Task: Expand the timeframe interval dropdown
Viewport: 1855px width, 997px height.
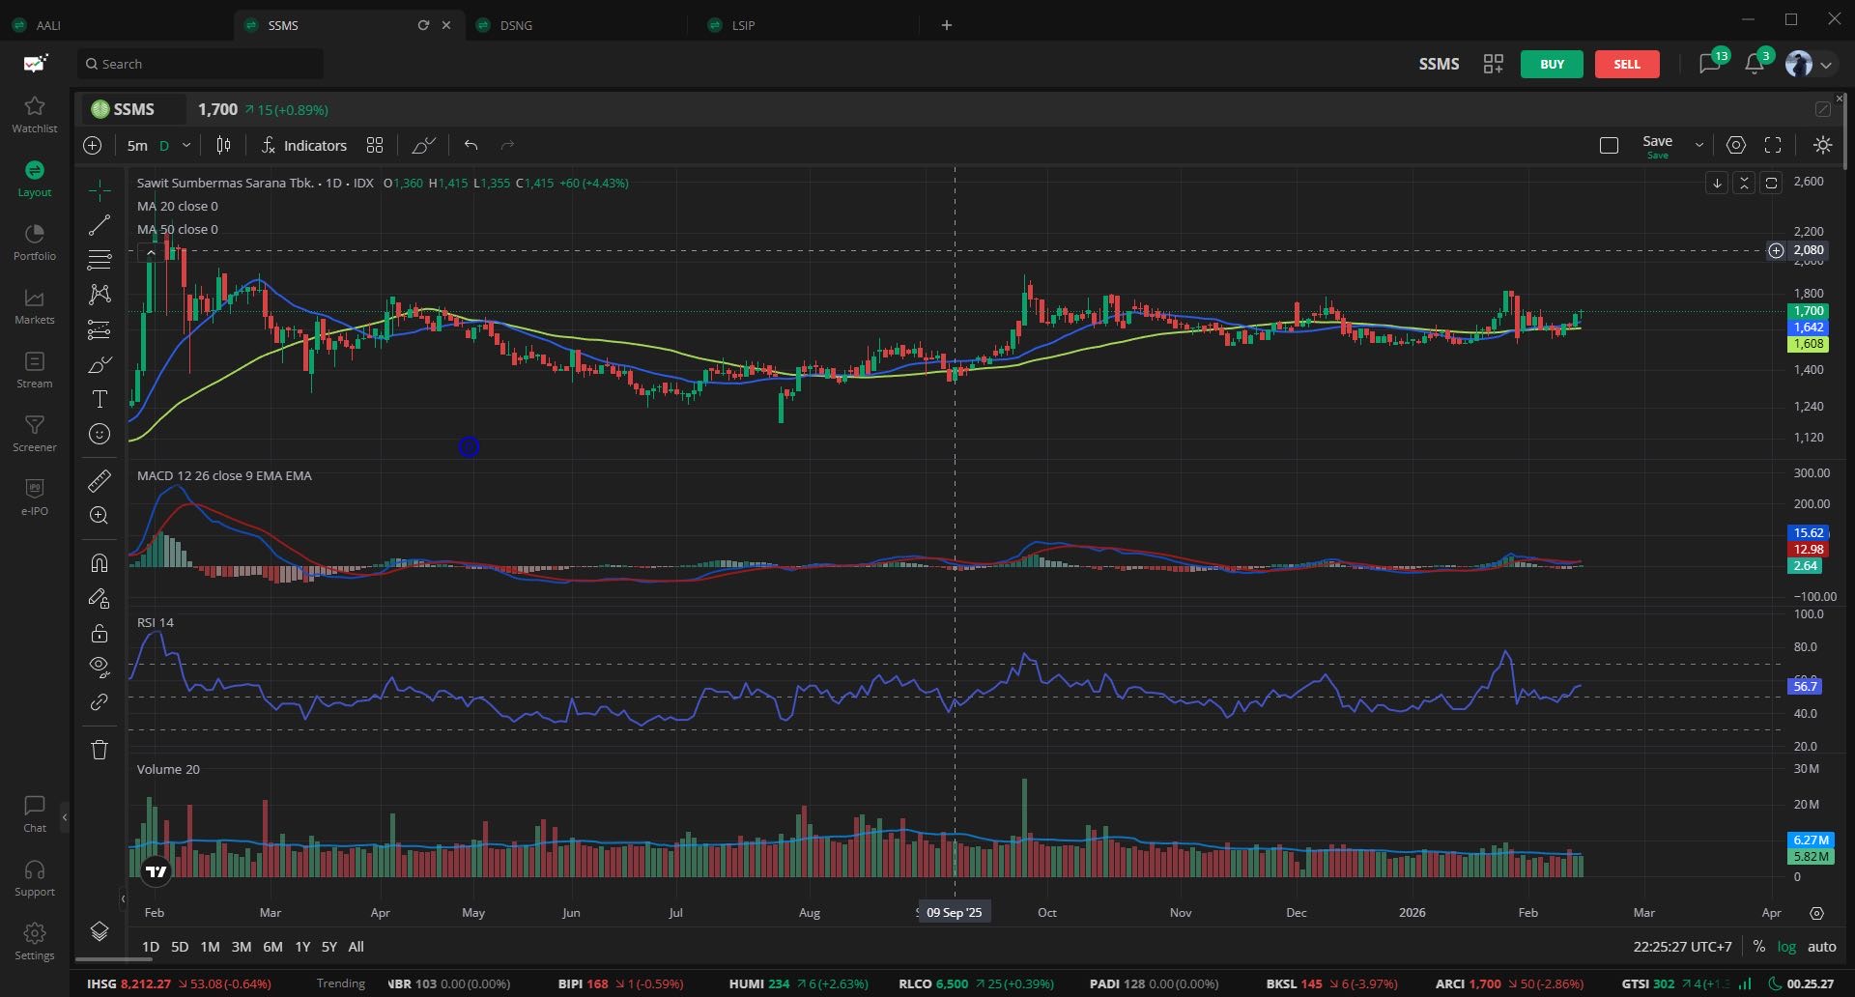Action: point(186,145)
